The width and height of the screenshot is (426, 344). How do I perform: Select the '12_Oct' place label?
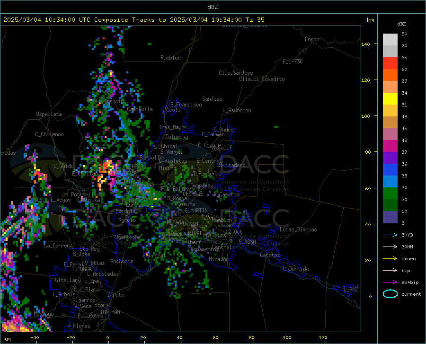point(234,231)
